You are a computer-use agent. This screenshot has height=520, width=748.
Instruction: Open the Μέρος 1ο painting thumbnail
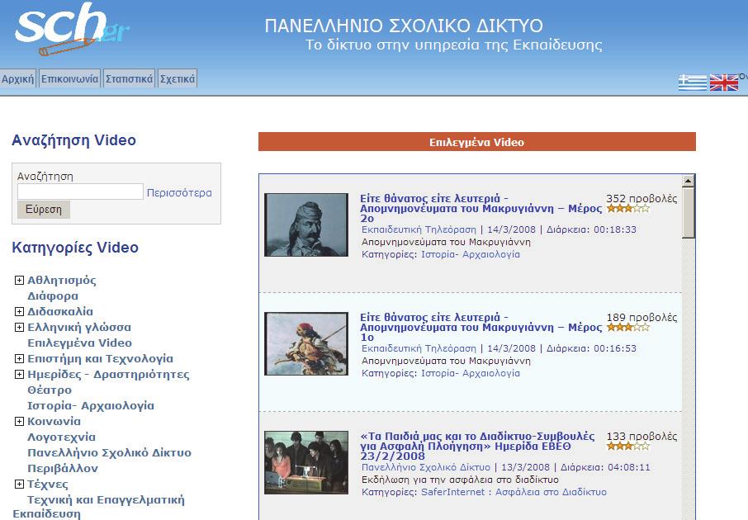click(x=306, y=343)
